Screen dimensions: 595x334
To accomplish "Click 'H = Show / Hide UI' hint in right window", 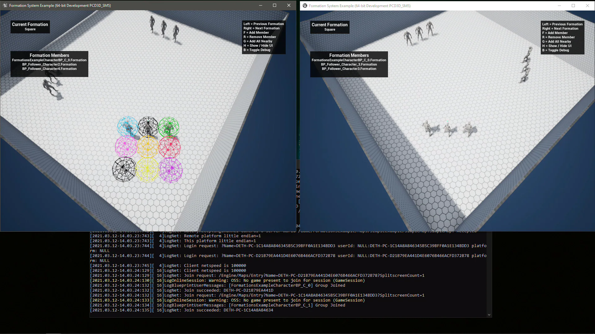I will 557,46.
